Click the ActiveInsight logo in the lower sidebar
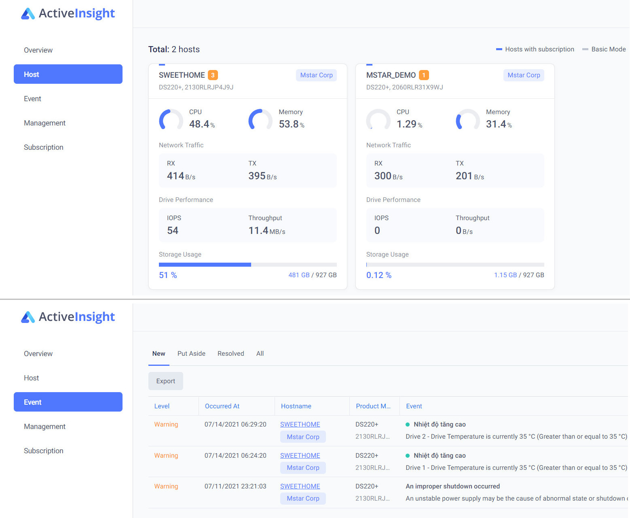Viewport: 630px width, 518px height. (68, 317)
